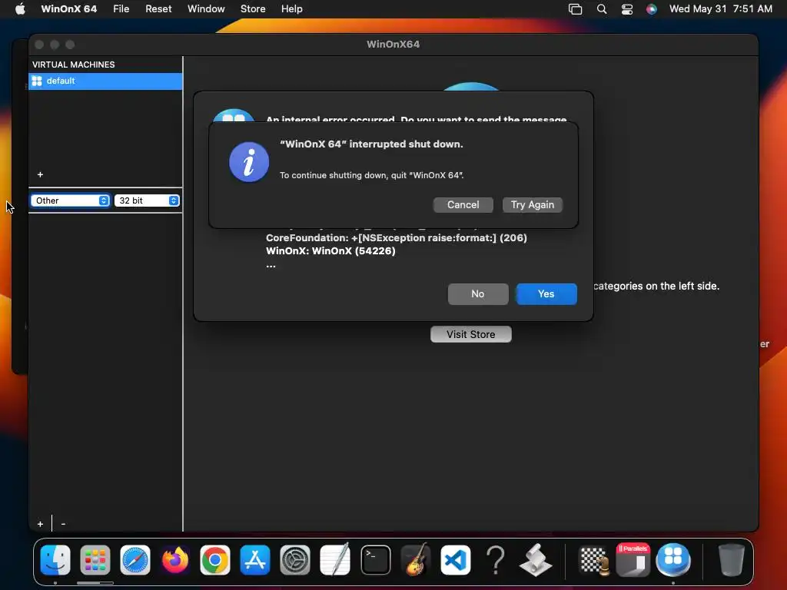Open Script Editor from the Dock
Image resolution: width=787 pixels, height=590 pixels.
(x=536, y=560)
